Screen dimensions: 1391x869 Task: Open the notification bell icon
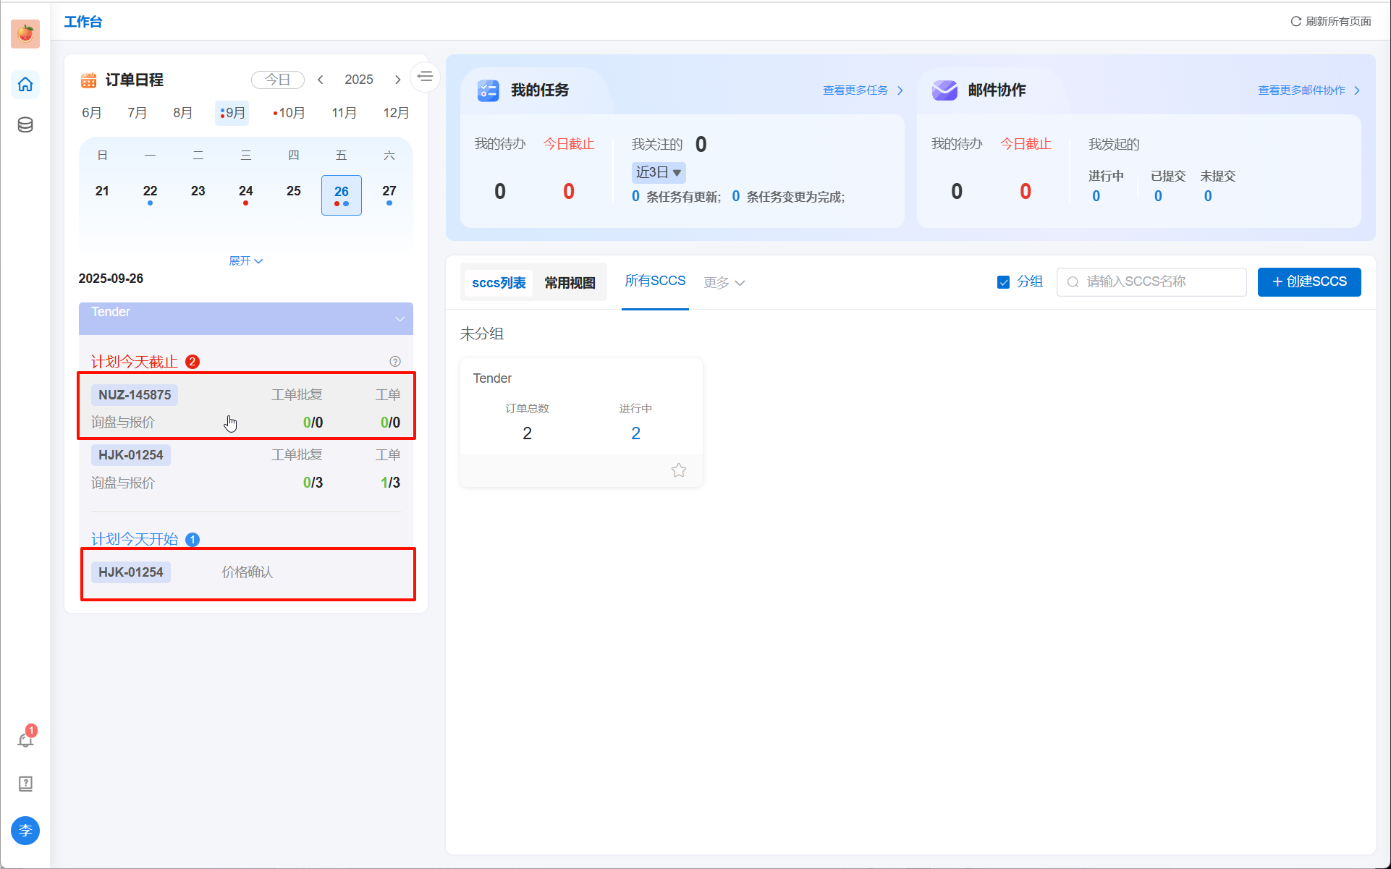point(25,740)
